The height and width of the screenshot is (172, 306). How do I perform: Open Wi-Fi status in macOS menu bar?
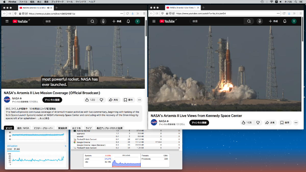[x=272, y=2]
